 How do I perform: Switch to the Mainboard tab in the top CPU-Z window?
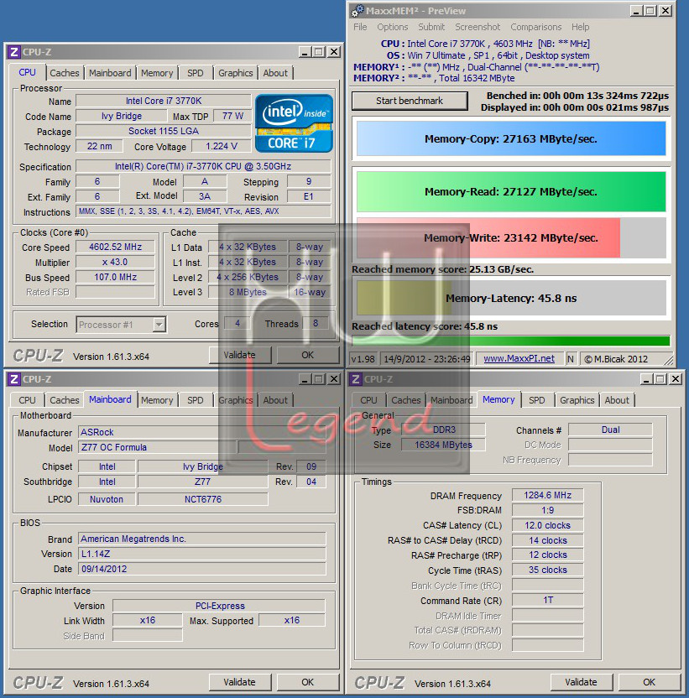[x=110, y=73]
